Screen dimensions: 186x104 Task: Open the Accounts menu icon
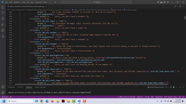click(3, 87)
